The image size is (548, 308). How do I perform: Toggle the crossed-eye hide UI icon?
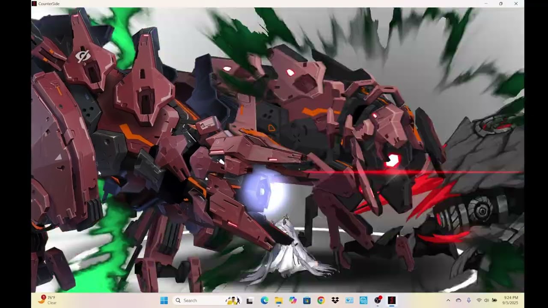coord(83,56)
